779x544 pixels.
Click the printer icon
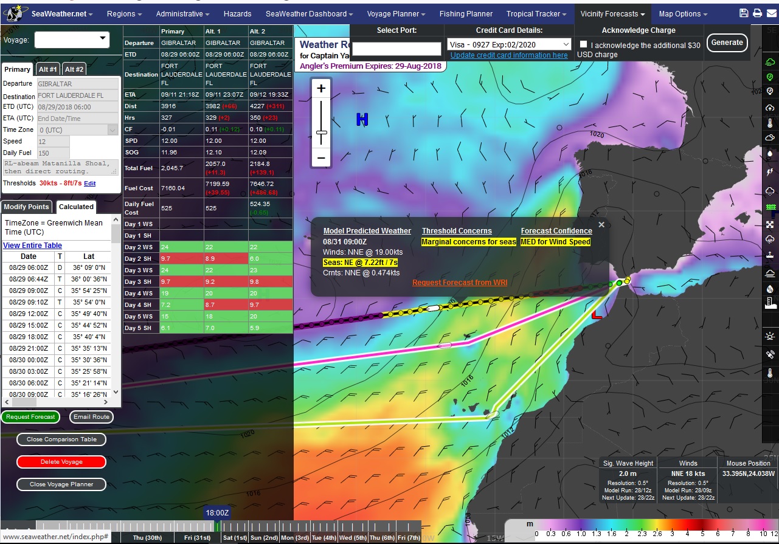pos(757,13)
